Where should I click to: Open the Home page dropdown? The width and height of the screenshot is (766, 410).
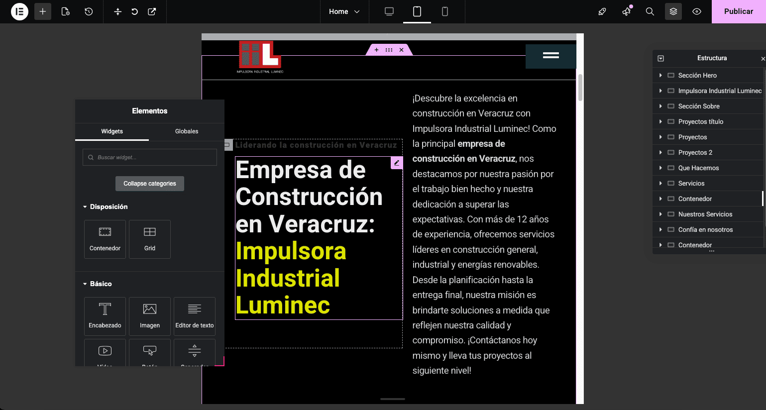pyautogui.click(x=344, y=11)
